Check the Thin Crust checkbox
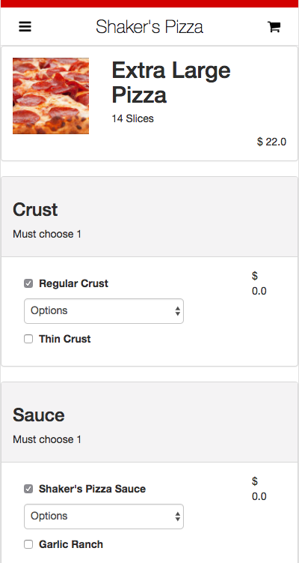Screen dimensions: 299x563 click(x=28, y=339)
